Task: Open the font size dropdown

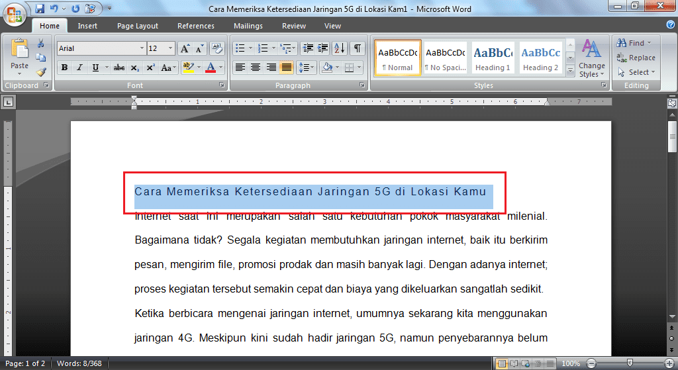Action: pos(171,48)
